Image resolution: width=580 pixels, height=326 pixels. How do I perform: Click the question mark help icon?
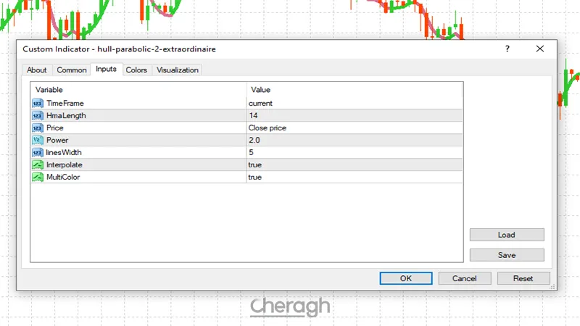[507, 49]
